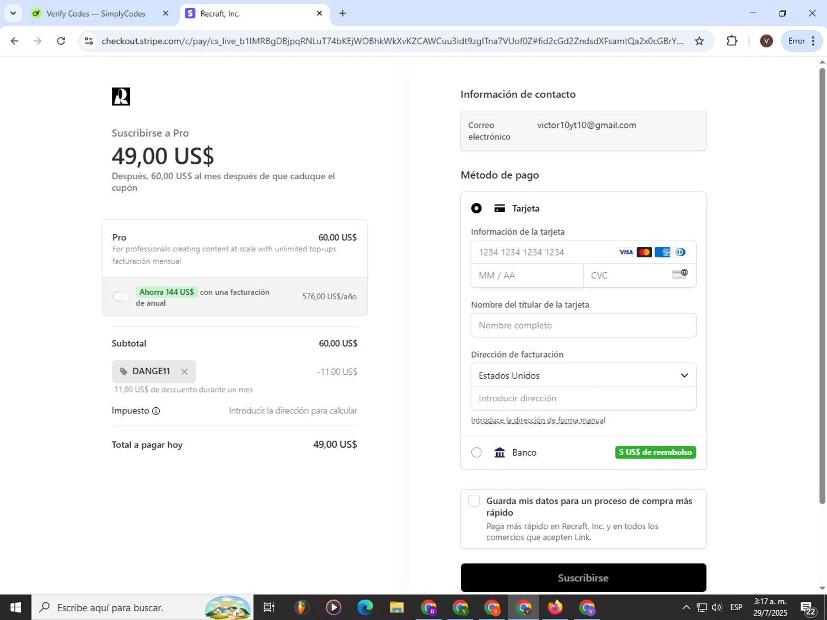
Task: Click the -11,00 US$ discount amount
Action: pyautogui.click(x=337, y=372)
